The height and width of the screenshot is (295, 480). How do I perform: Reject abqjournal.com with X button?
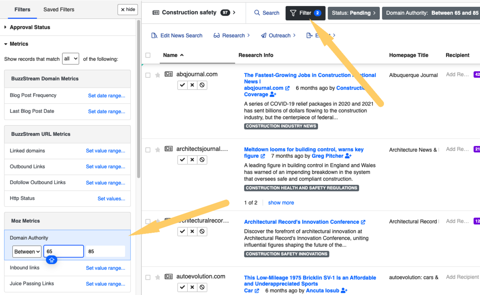pyautogui.click(x=192, y=85)
